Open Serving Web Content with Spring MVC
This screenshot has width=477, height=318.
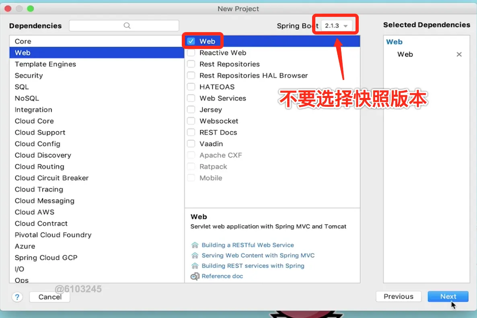pos(258,255)
